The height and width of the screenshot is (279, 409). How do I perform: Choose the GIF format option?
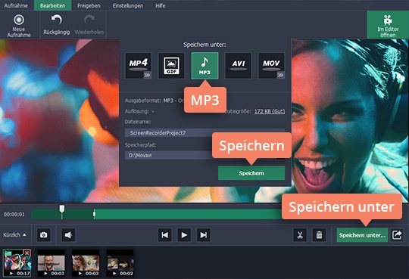click(171, 66)
